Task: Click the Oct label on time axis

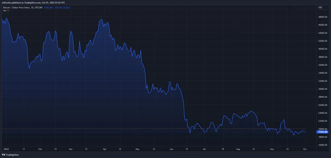Action: coord(305,149)
